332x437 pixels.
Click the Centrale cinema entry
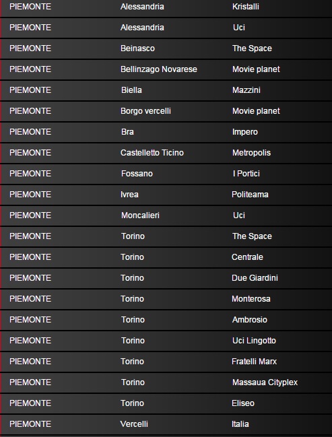pyautogui.click(x=247, y=257)
